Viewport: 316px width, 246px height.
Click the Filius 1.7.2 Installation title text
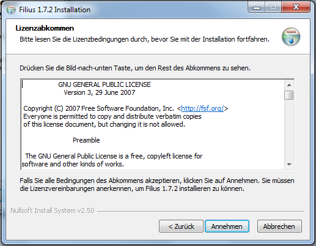point(54,10)
